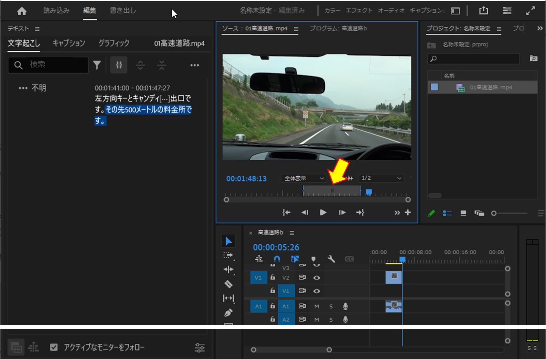Click the CC caption track options icon
This screenshot has width=546, height=359.
click(x=349, y=259)
